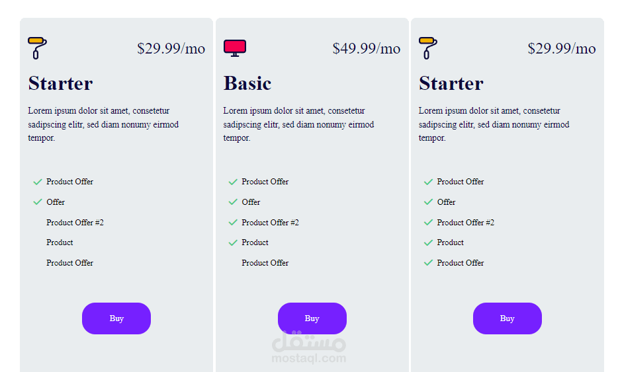Viewport: 618px width, 372px height.
Task: Click the first Starter plan heading
Action: click(60, 83)
